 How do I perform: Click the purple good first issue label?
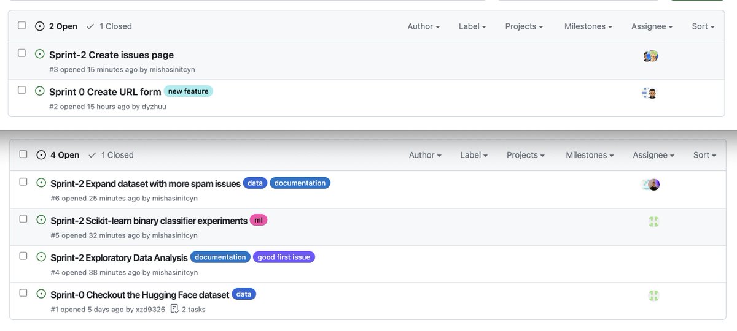point(284,257)
